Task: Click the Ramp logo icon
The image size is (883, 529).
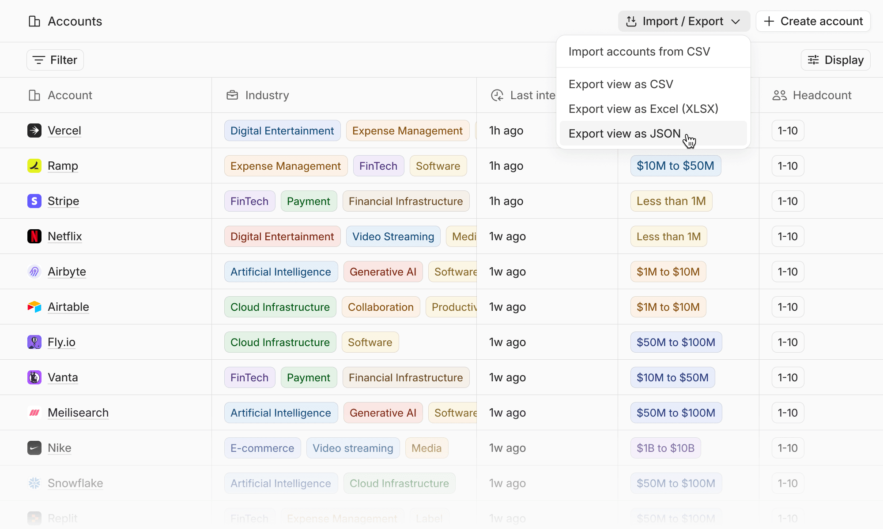Action: pyautogui.click(x=34, y=166)
